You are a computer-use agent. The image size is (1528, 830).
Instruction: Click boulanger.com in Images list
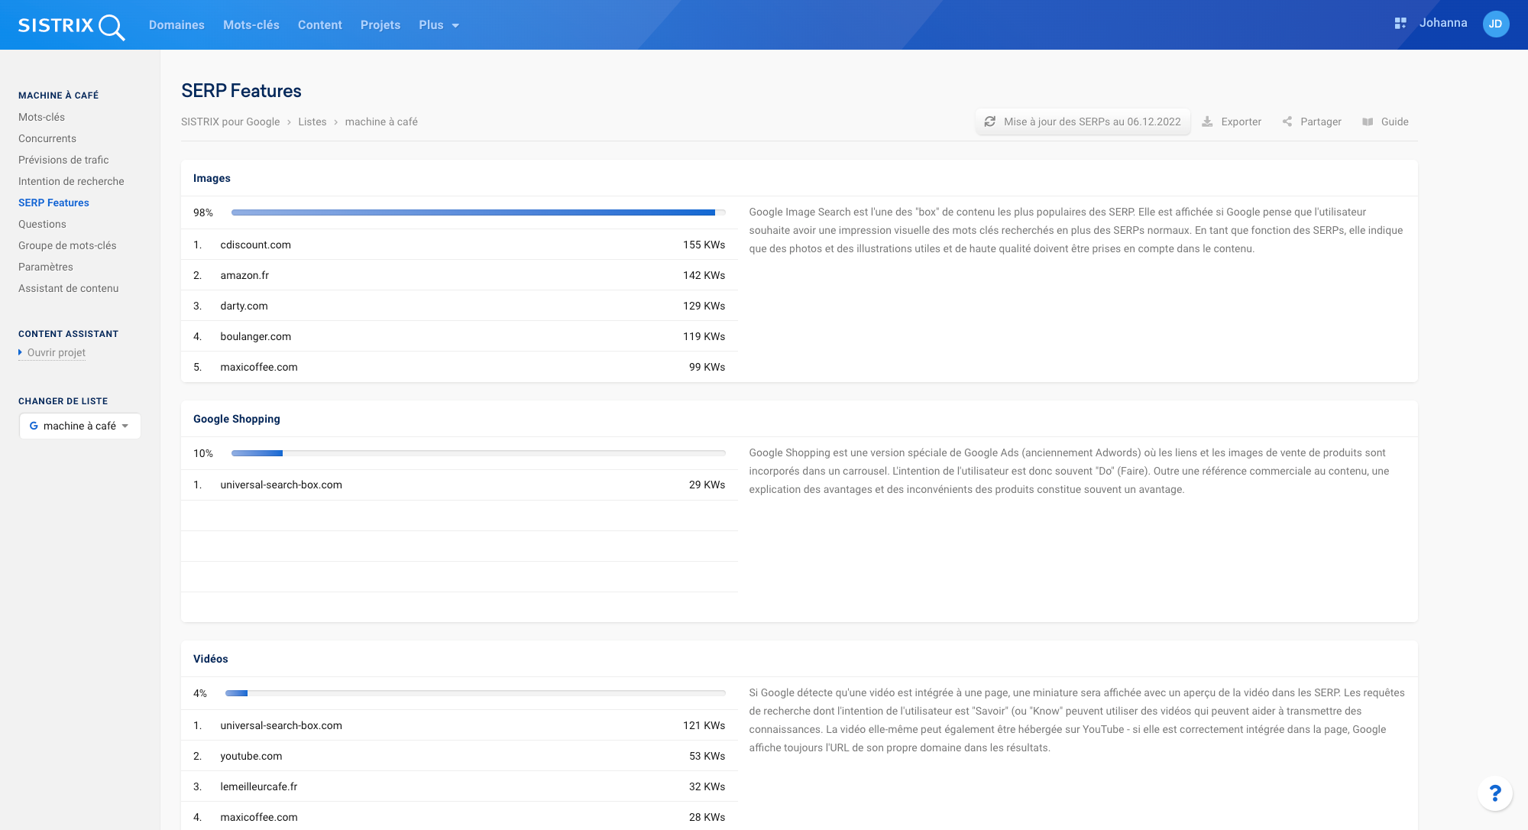click(256, 336)
